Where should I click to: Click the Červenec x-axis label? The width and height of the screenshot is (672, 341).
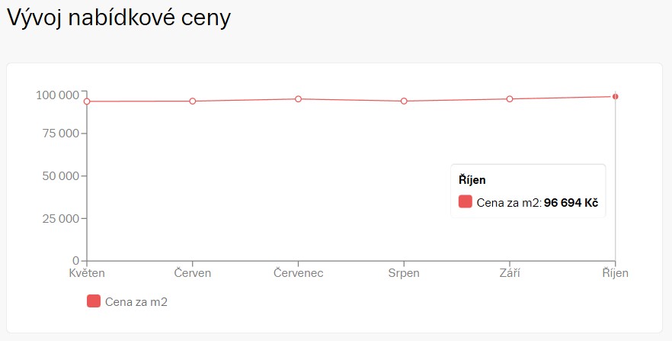299,273
